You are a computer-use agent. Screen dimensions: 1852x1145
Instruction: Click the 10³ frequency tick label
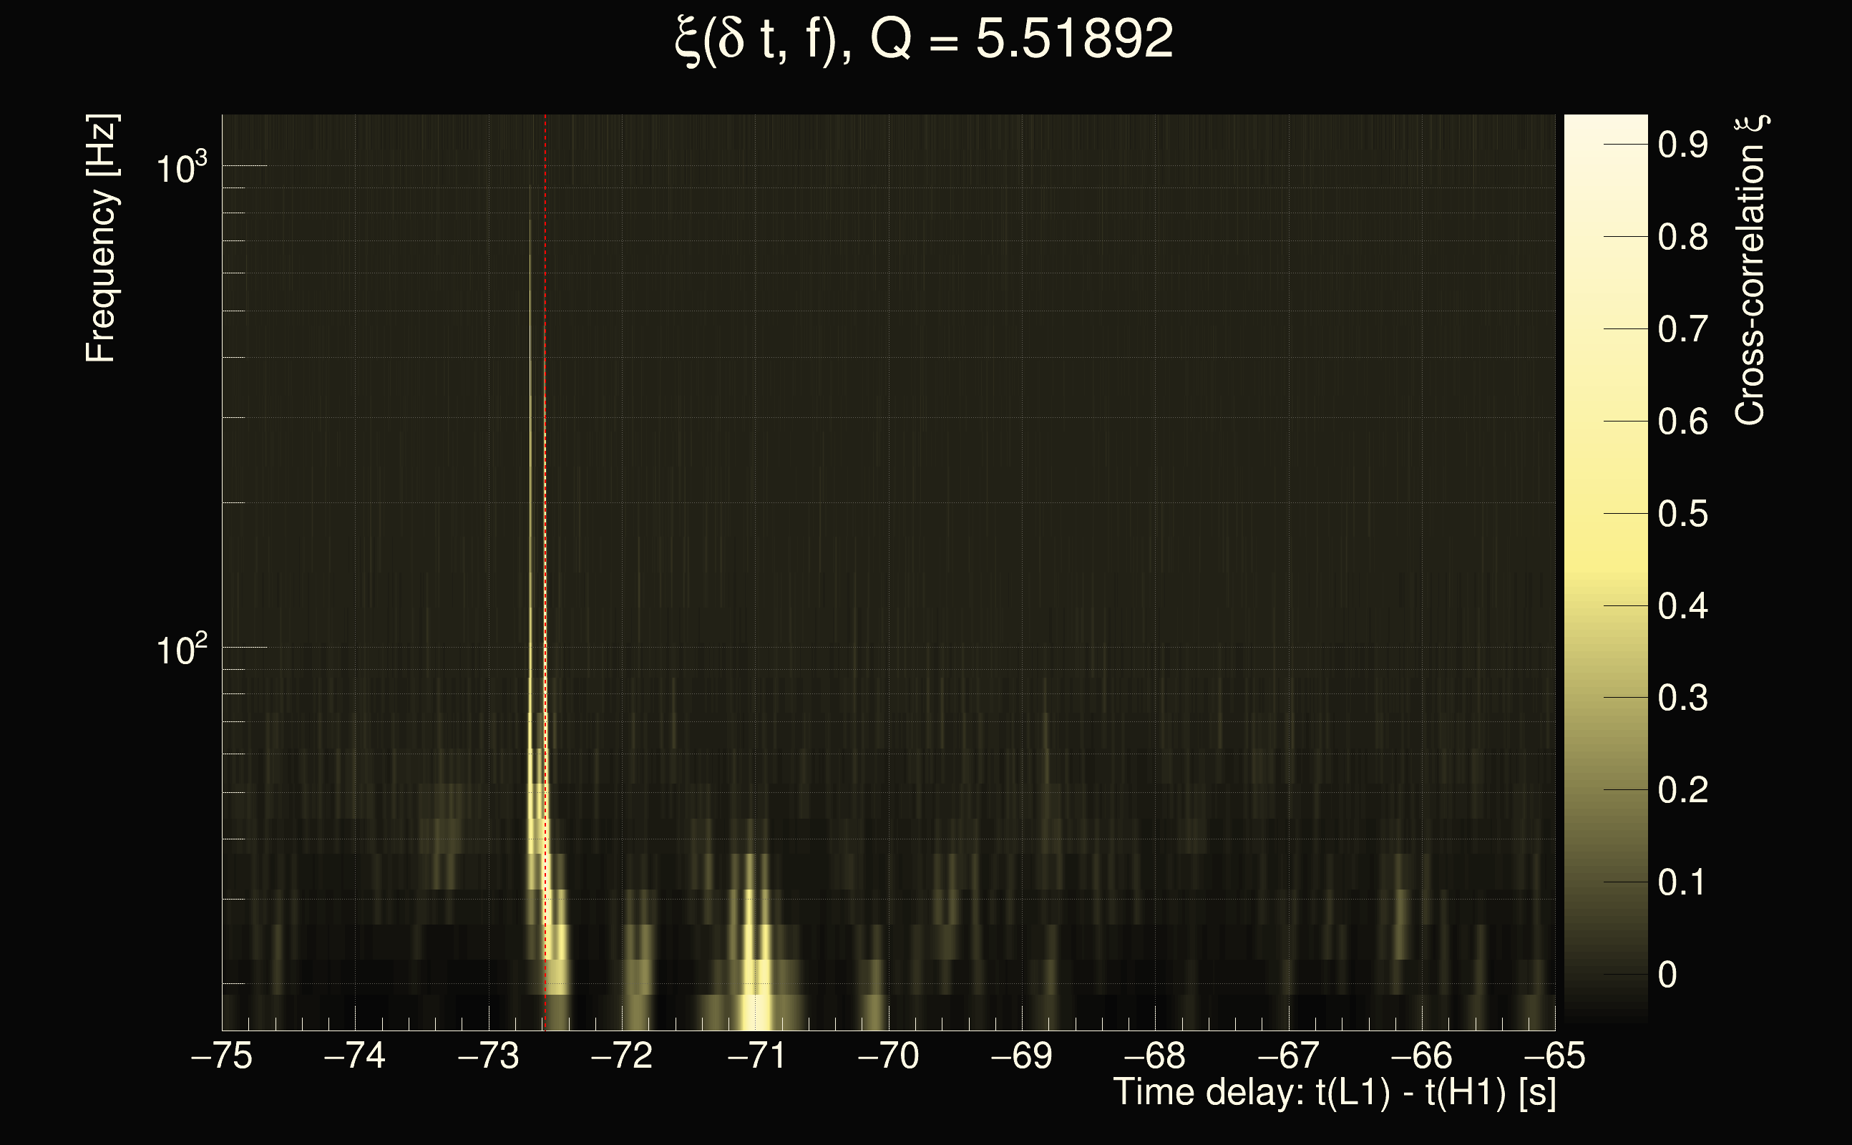pos(180,168)
